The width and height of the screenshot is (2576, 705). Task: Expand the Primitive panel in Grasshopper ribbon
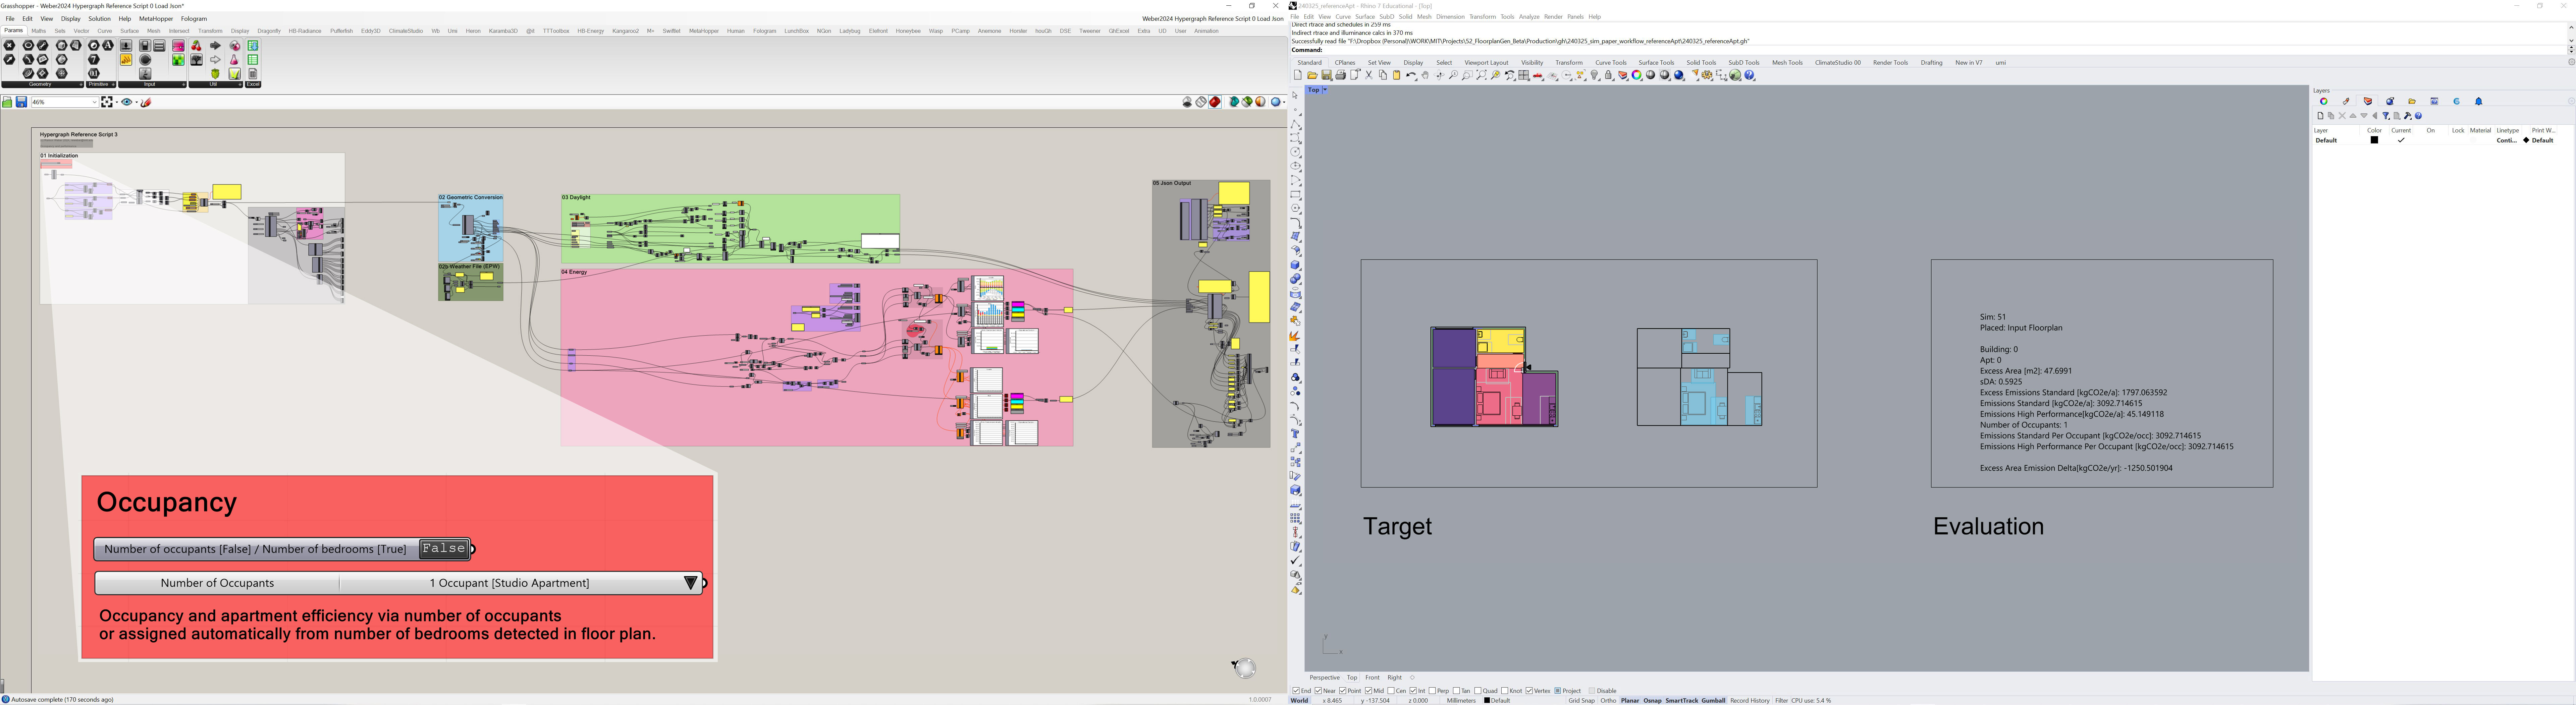tap(113, 84)
